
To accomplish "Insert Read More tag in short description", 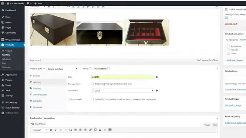I will point(100,130).
